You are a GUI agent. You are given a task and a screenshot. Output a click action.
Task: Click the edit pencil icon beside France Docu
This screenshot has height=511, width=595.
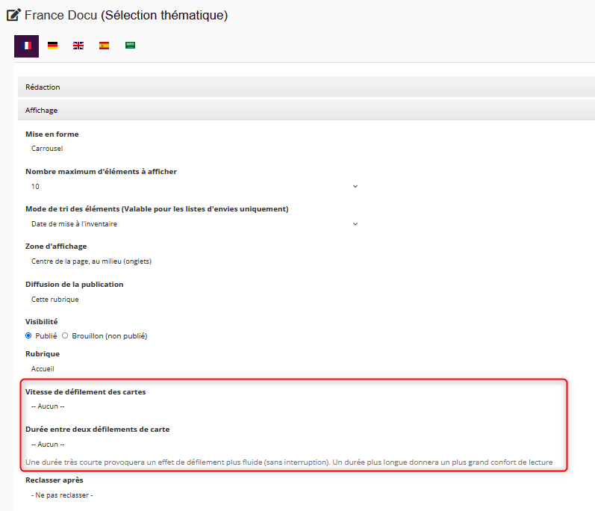(13, 15)
